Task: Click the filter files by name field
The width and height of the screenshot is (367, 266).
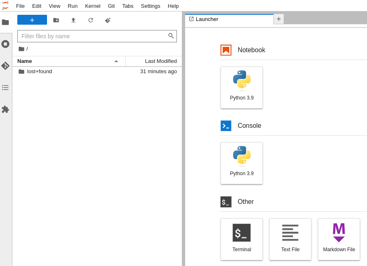Action: coord(93,36)
